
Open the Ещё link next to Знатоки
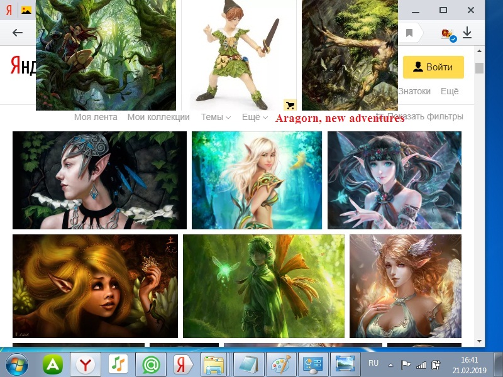coord(450,91)
